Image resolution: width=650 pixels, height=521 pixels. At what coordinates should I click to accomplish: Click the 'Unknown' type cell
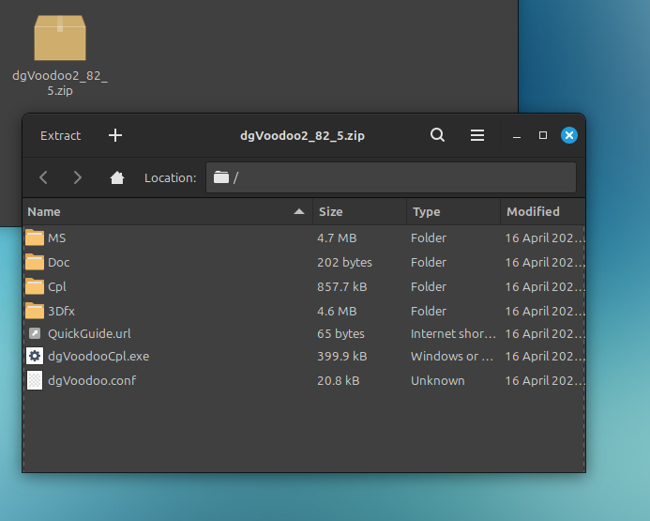coord(438,381)
